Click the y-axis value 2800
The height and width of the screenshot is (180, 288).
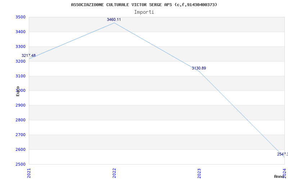21,120
